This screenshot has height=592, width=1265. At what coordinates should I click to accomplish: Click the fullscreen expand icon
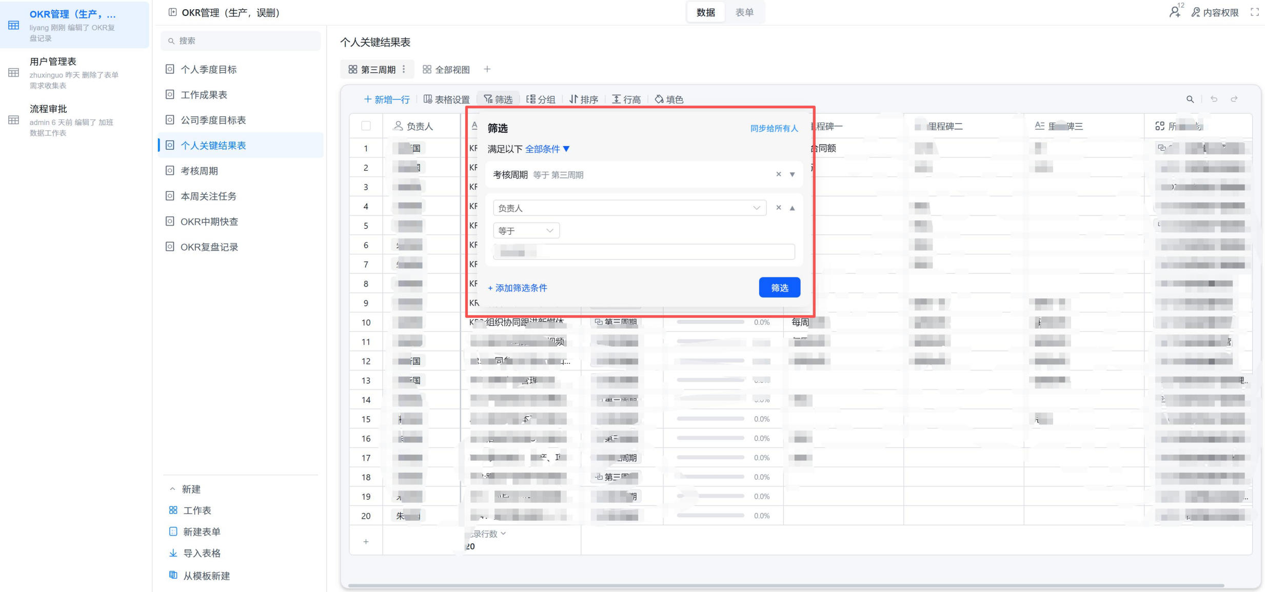(x=1255, y=12)
